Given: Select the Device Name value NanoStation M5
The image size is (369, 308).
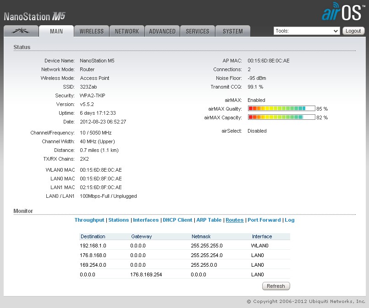Looking at the screenshot, I should coord(97,61).
